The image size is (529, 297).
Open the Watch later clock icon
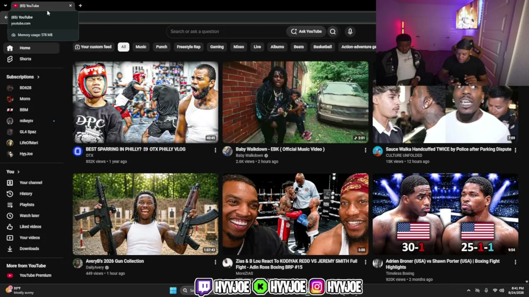pyautogui.click(x=10, y=216)
